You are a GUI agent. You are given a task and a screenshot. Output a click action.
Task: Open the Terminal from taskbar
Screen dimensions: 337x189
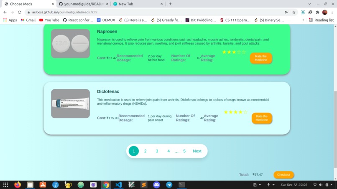[x=181, y=185]
